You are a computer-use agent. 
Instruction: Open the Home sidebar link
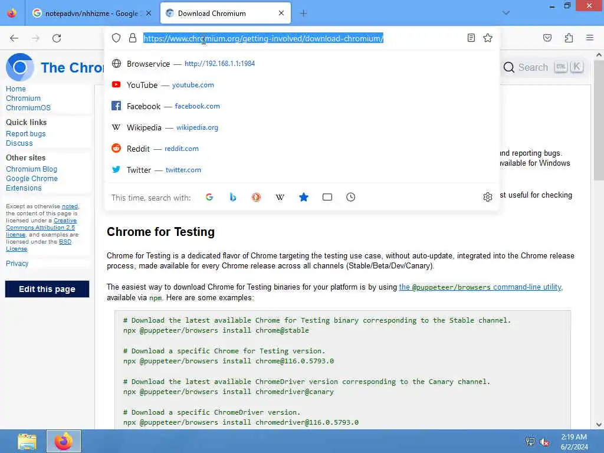pyautogui.click(x=16, y=89)
